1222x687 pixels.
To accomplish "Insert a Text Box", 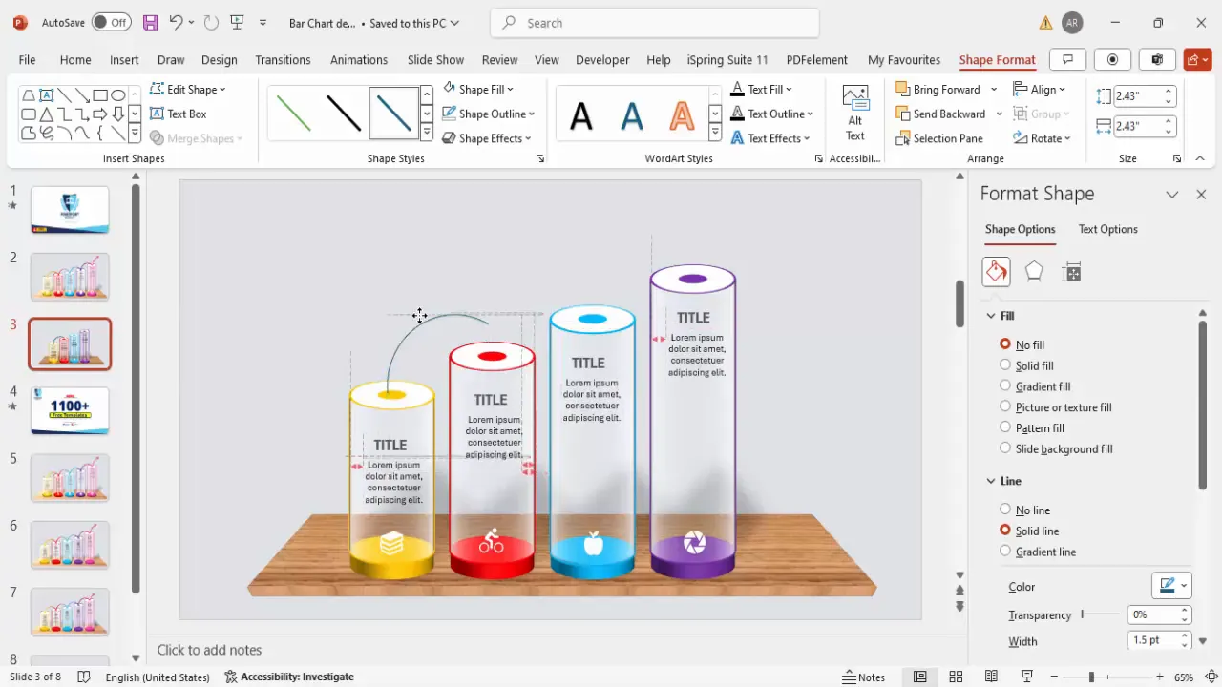I will [179, 114].
